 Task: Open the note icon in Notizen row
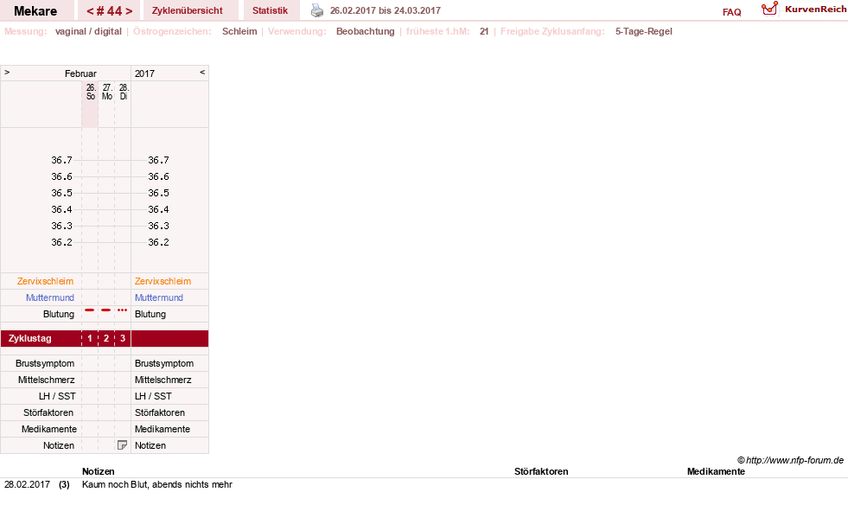point(122,445)
